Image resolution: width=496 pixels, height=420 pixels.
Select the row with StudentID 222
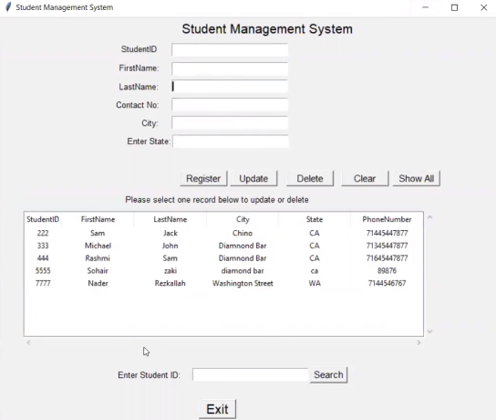pos(223,233)
